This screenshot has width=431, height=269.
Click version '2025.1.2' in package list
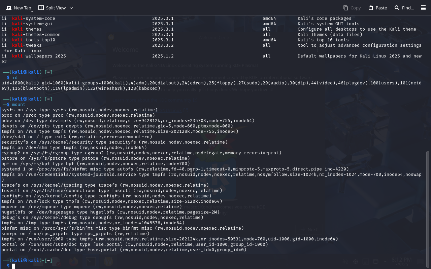pos(163,56)
